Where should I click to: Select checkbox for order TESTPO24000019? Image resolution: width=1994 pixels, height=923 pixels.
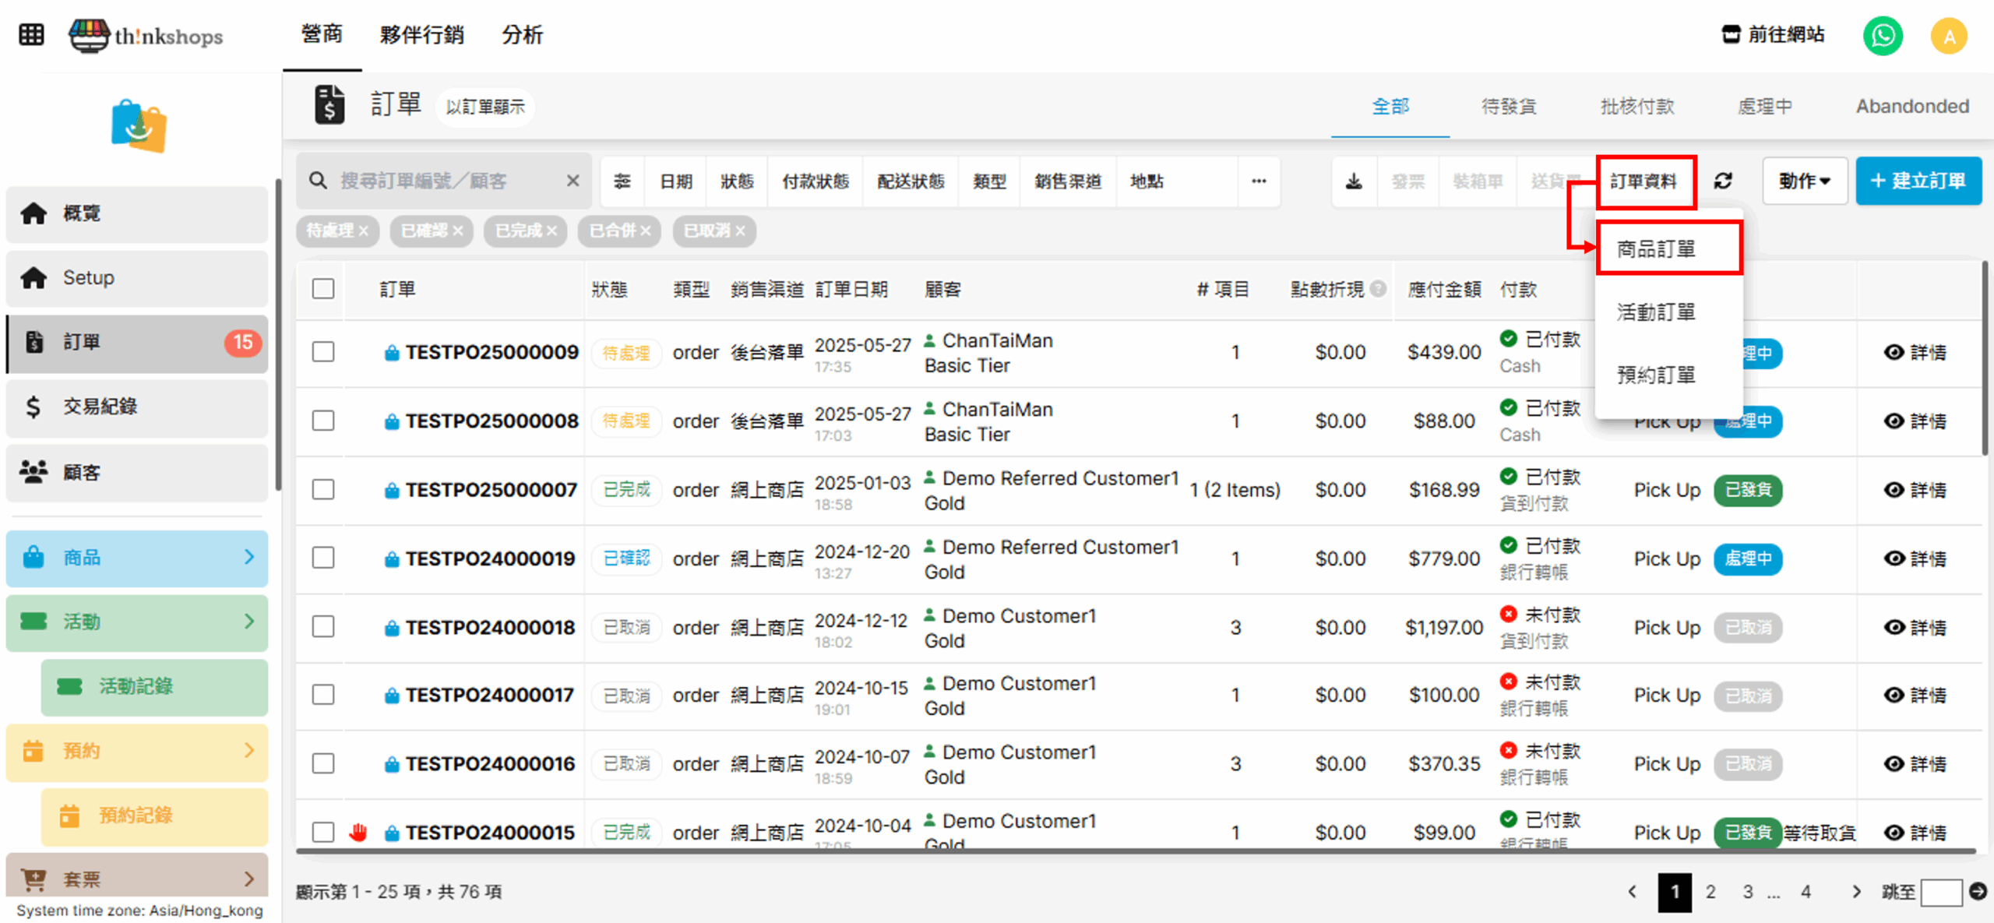[323, 558]
